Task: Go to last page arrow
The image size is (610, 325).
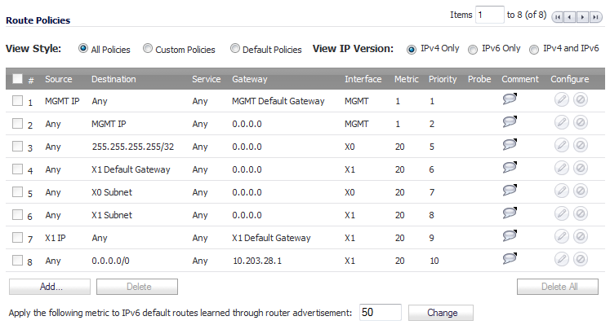Action: (595, 17)
